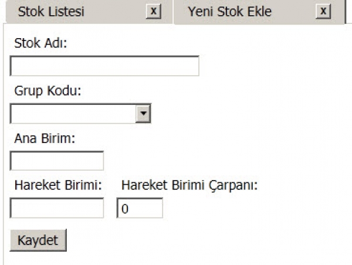The height and width of the screenshot is (265, 352).
Task: Click the Kaydet button
Action: coord(38,240)
